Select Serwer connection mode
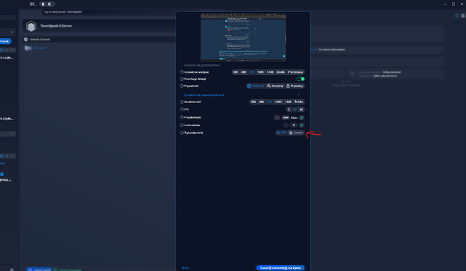The width and height of the screenshot is (466, 271). pyautogui.click(x=296, y=133)
